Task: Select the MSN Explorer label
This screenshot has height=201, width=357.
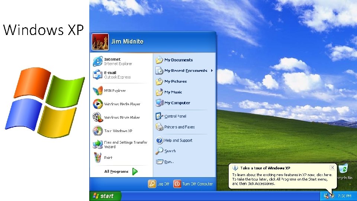Action: click(x=115, y=91)
